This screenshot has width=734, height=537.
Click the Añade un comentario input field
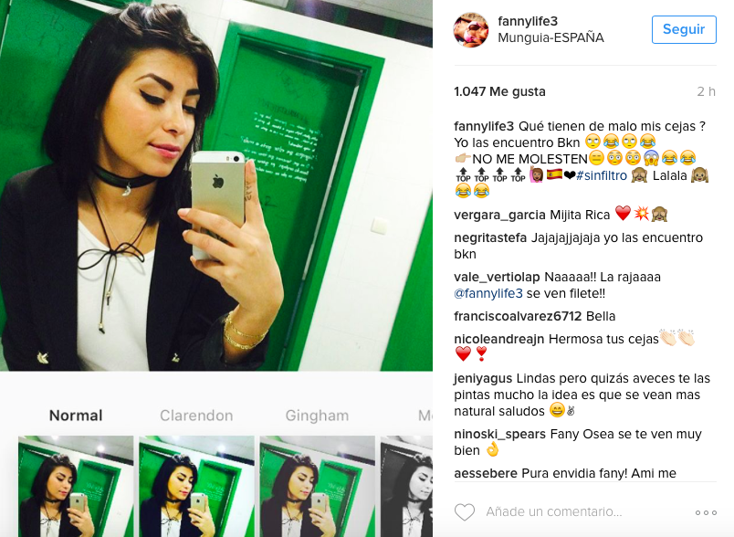(x=554, y=511)
